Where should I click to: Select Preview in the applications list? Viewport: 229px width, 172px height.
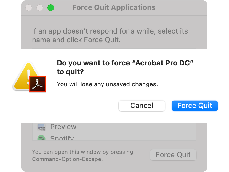click(x=63, y=127)
